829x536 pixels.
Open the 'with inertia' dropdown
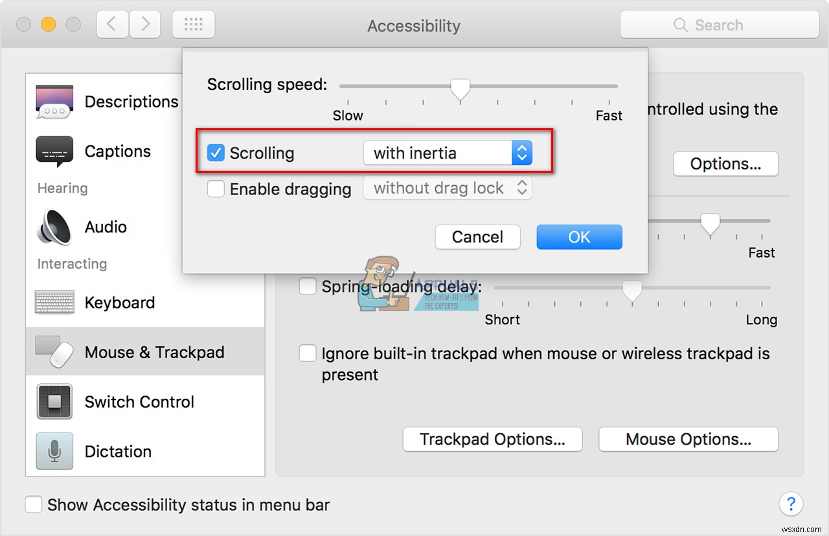coord(448,153)
